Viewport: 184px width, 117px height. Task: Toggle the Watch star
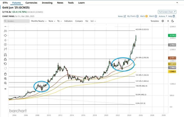click(156, 16)
